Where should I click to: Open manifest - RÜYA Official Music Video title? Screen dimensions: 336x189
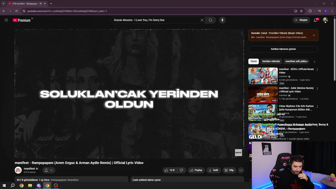(x=296, y=71)
